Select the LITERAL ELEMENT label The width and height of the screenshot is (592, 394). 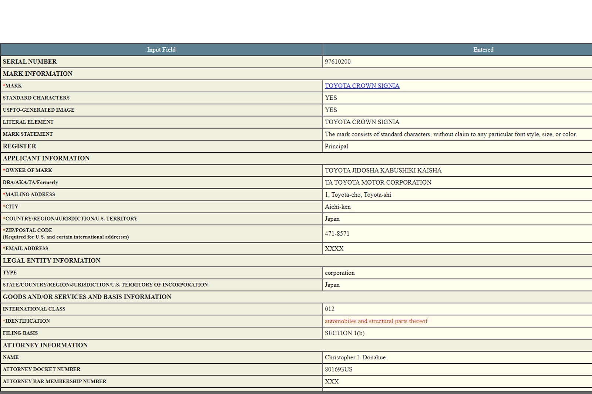point(28,122)
